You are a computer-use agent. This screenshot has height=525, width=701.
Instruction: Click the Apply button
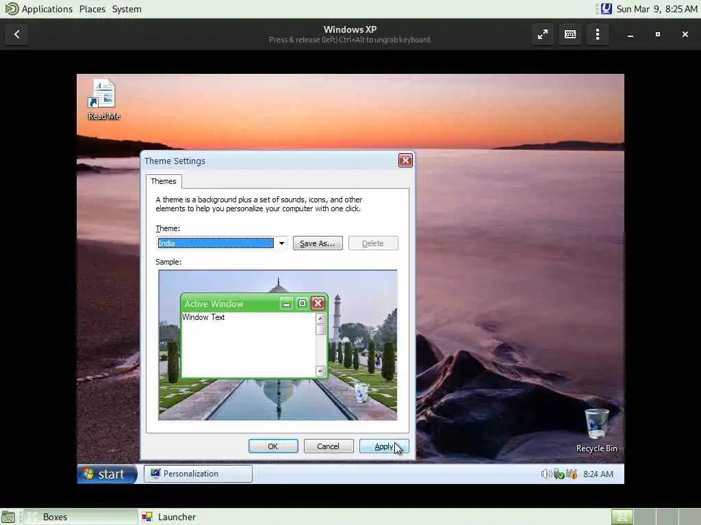click(384, 446)
